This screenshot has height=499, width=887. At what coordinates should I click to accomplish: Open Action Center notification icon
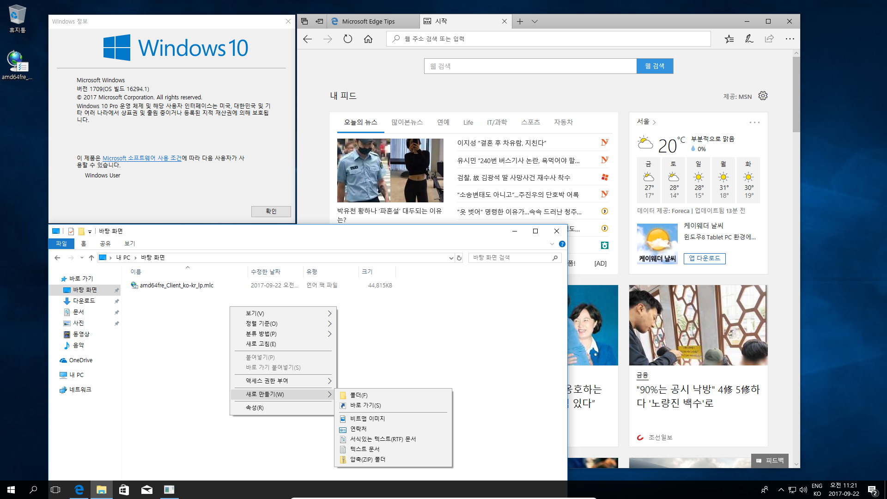coord(872,490)
